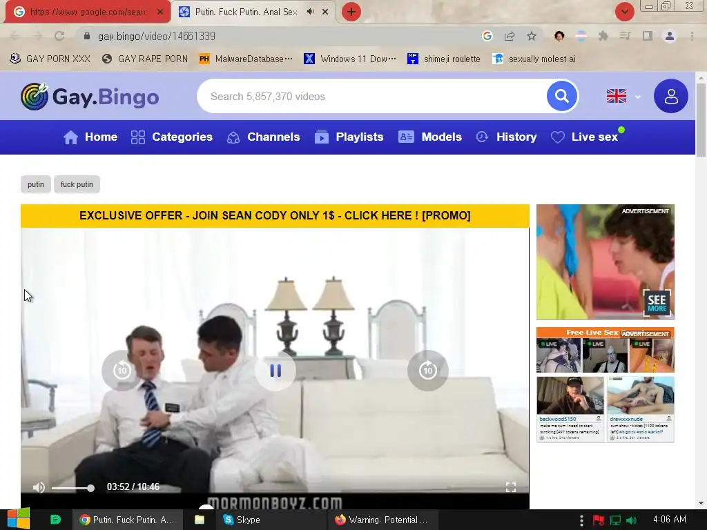707x530 pixels.
Task: Adjust the video volume slider
Action: [x=72, y=488]
